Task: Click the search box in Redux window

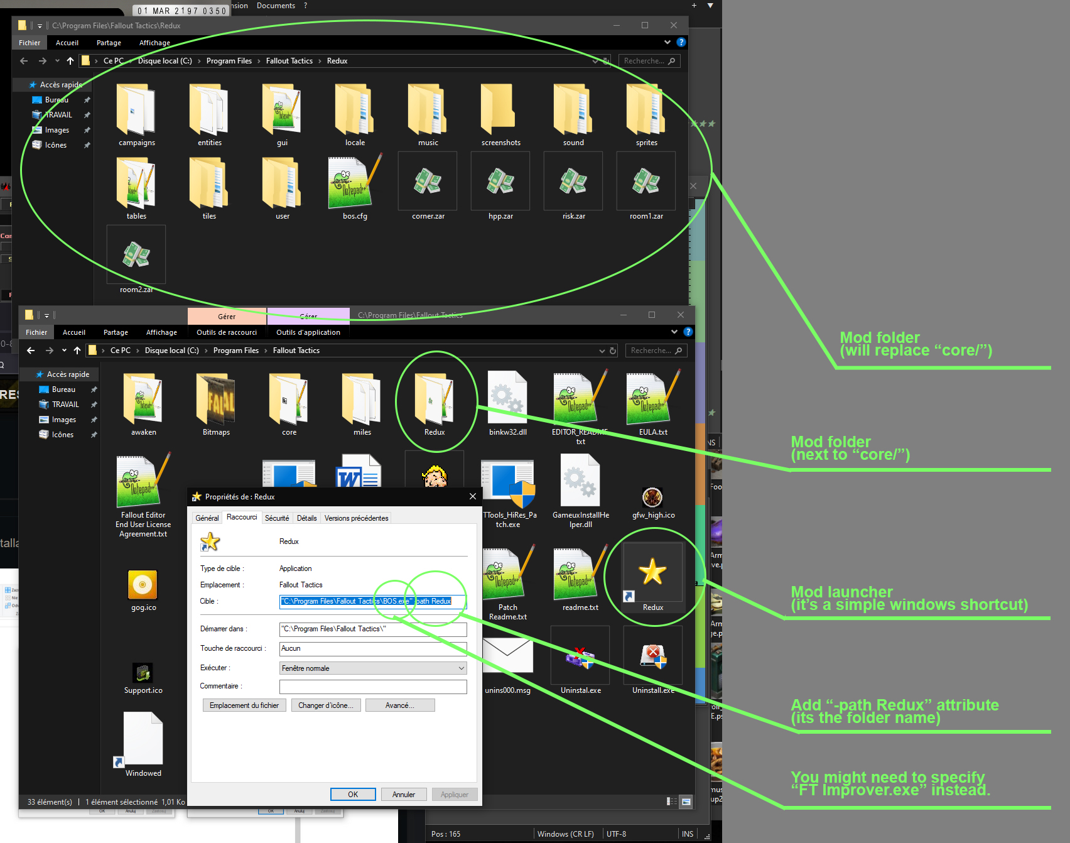Action: tap(649, 61)
